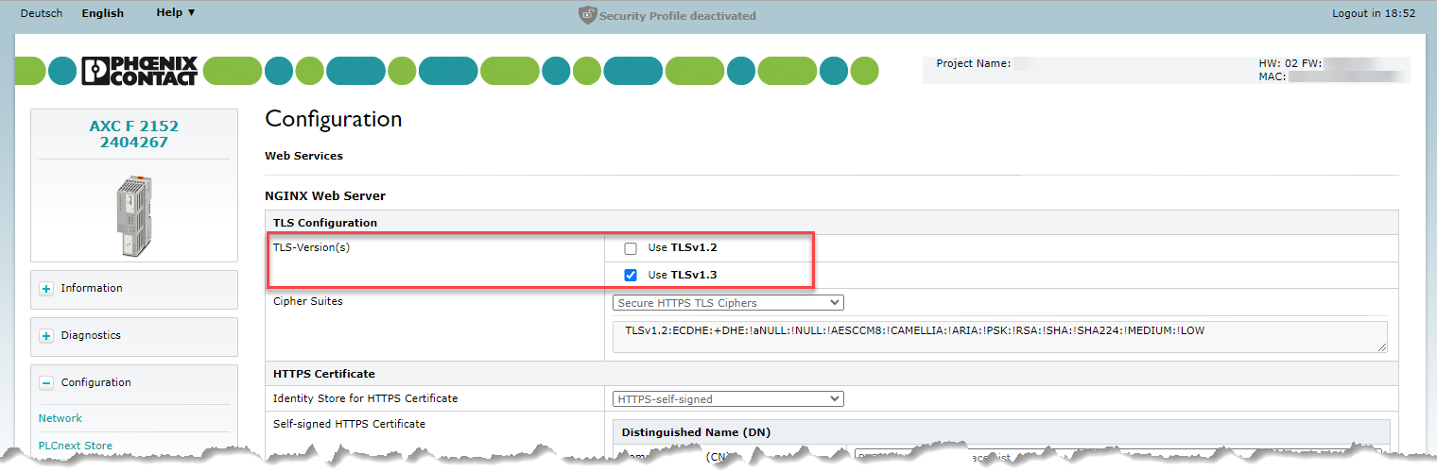
Task: Click the Configuration page heading
Action: point(334,119)
